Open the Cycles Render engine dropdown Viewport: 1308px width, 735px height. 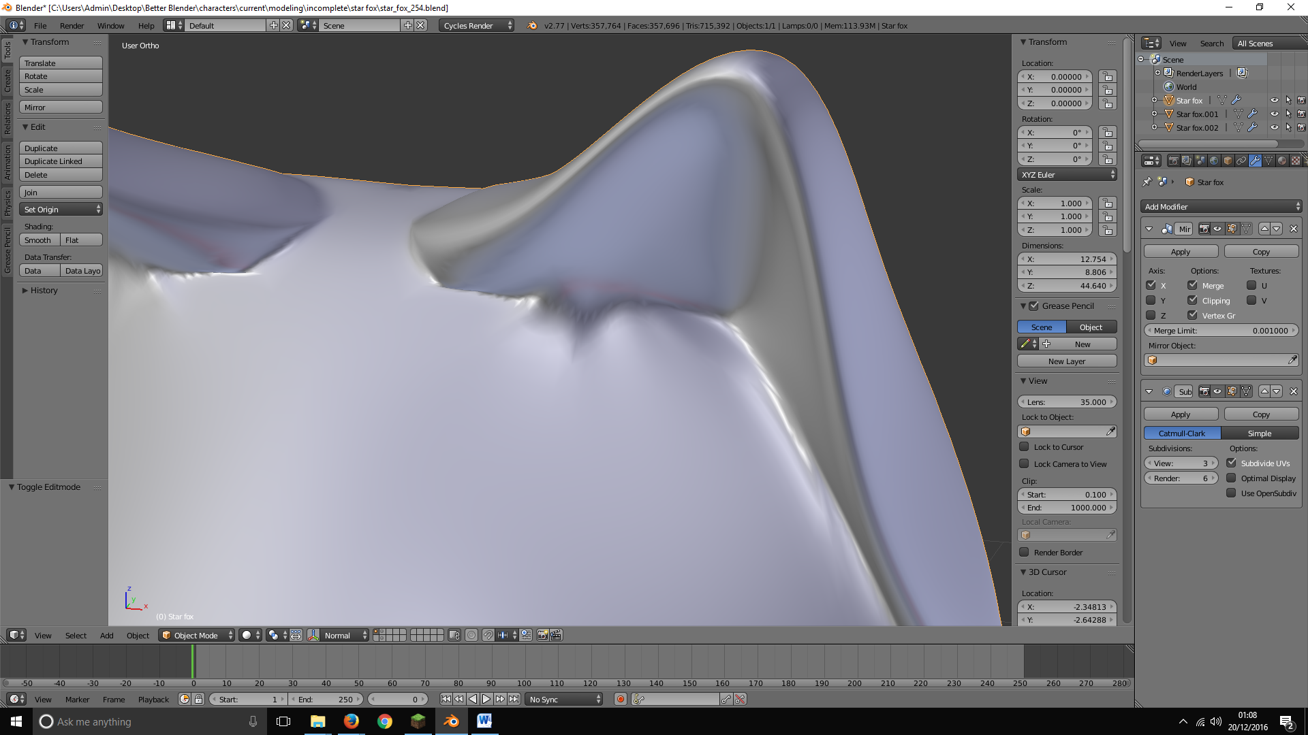coord(476,25)
